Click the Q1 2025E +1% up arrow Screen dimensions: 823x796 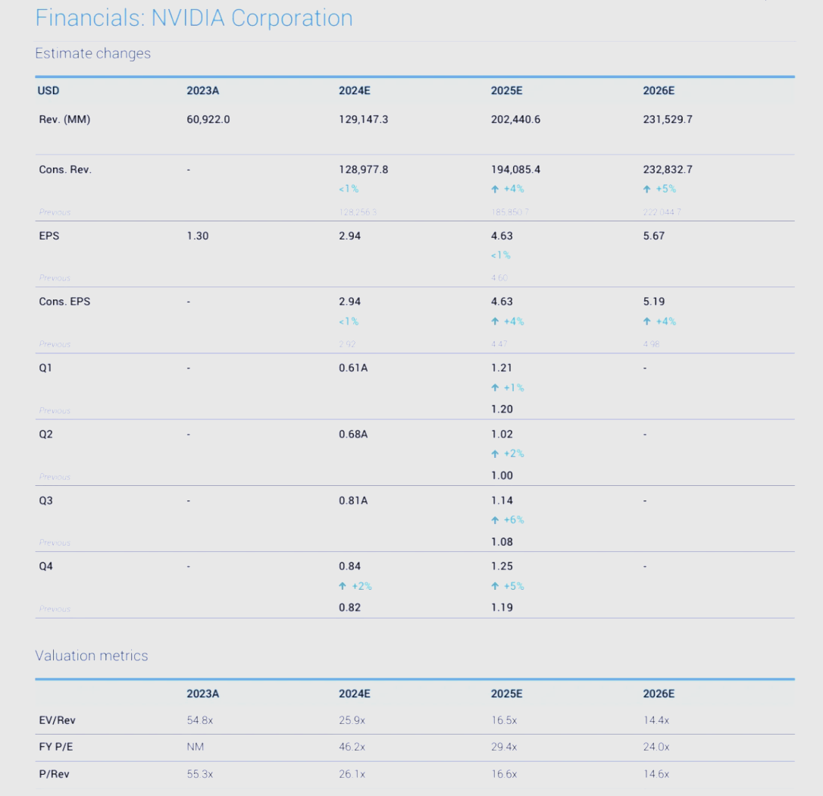[495, 388]
